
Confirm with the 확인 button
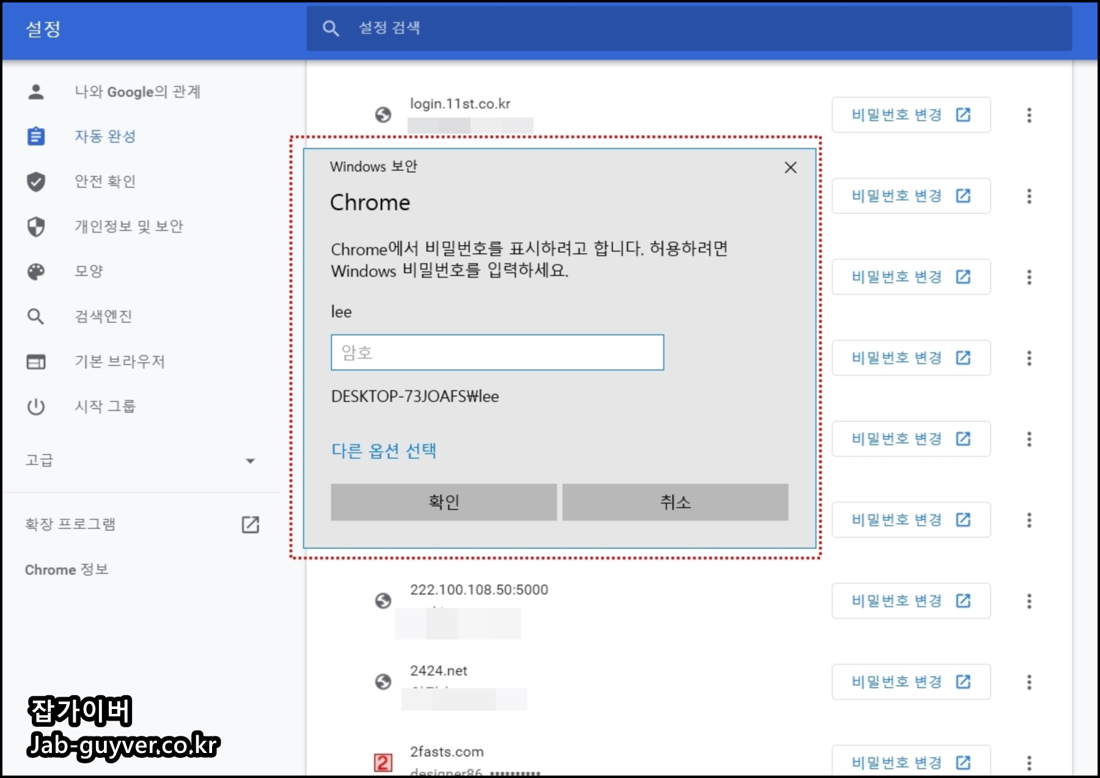point(444,502)
